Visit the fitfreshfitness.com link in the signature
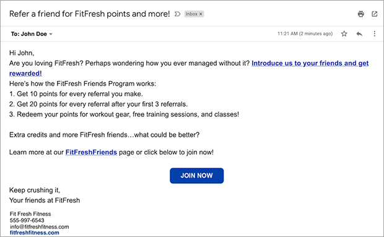The height and width of the screenshot is (237, 384). 35,233
